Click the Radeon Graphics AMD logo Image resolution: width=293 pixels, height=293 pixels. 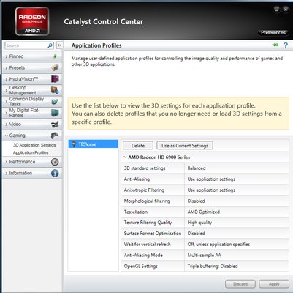point(32,21)
